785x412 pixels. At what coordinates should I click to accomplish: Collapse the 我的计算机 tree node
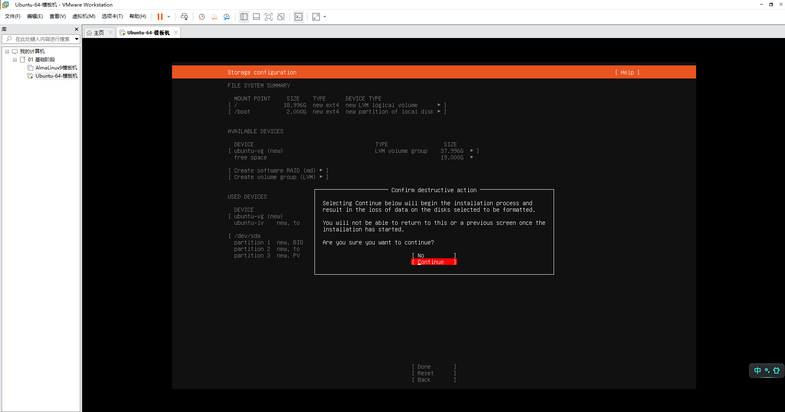(x=7, y=51)
